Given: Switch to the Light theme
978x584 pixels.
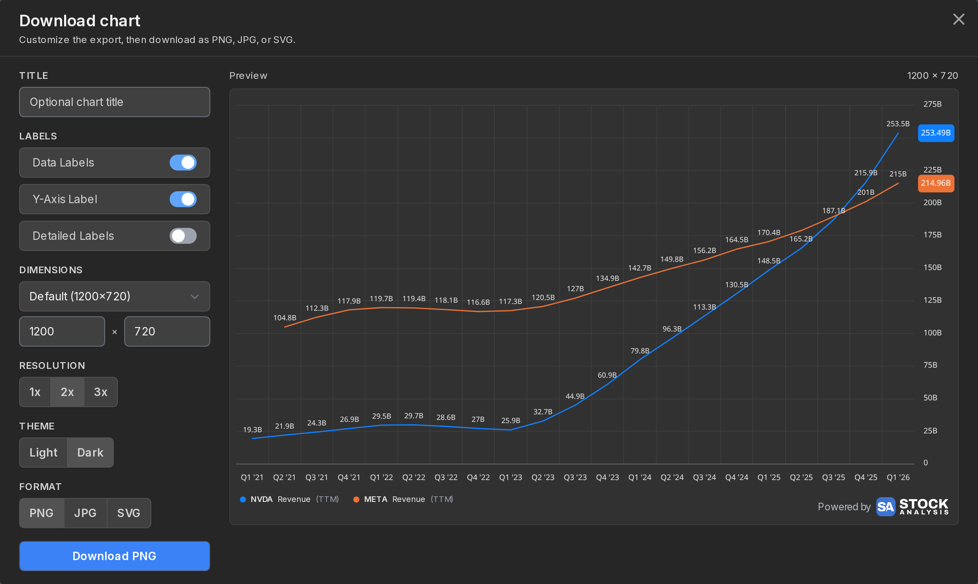Looking at the screenshot, I should pos(43,453).
